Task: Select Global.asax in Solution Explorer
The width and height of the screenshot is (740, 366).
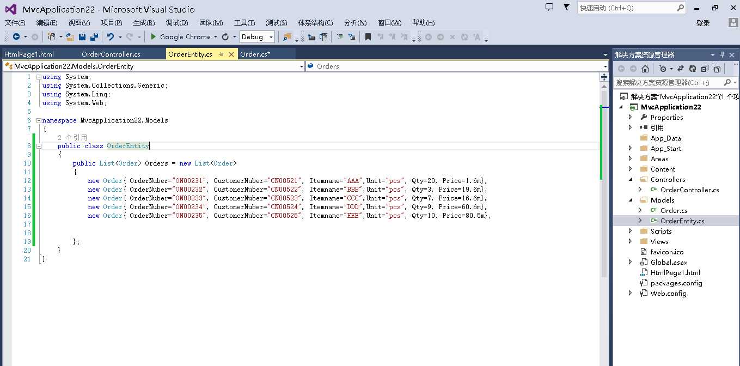Action: click(x=669, y=262)
